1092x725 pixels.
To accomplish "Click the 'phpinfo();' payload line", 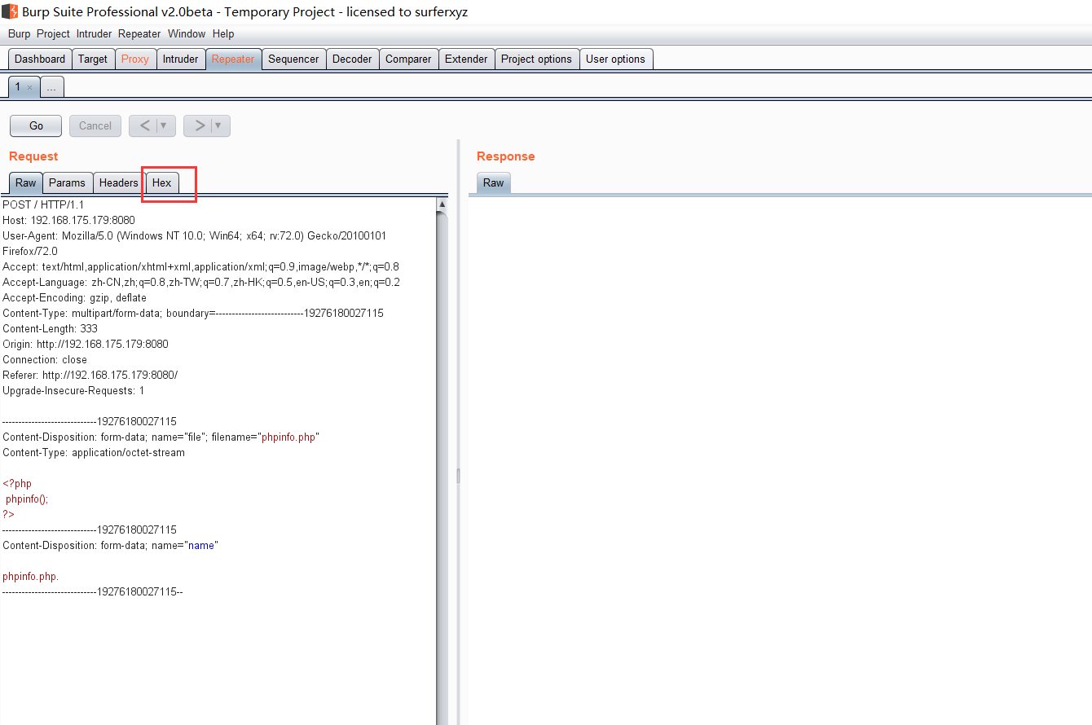I will (x=27, y=499).
